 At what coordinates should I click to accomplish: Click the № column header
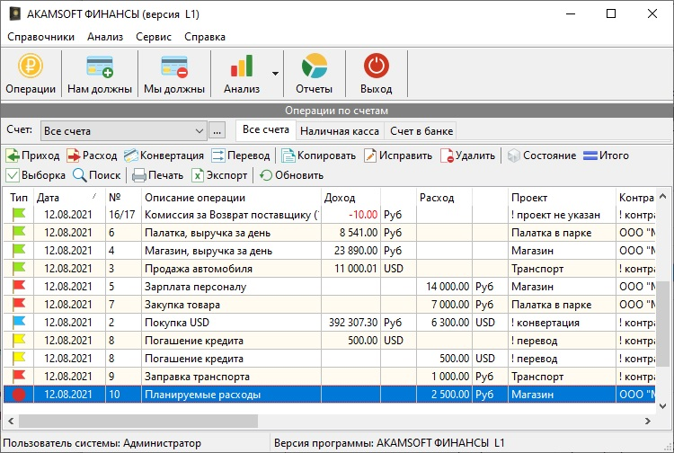(x=123, y=198)
